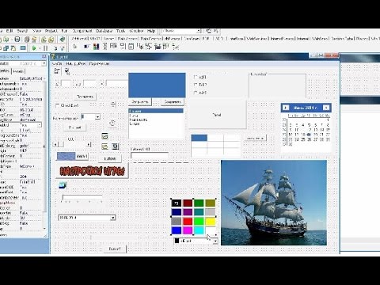Screen dimensions: 380x285
Task: Pick the Gauge component in the palette
Action: 87,47
